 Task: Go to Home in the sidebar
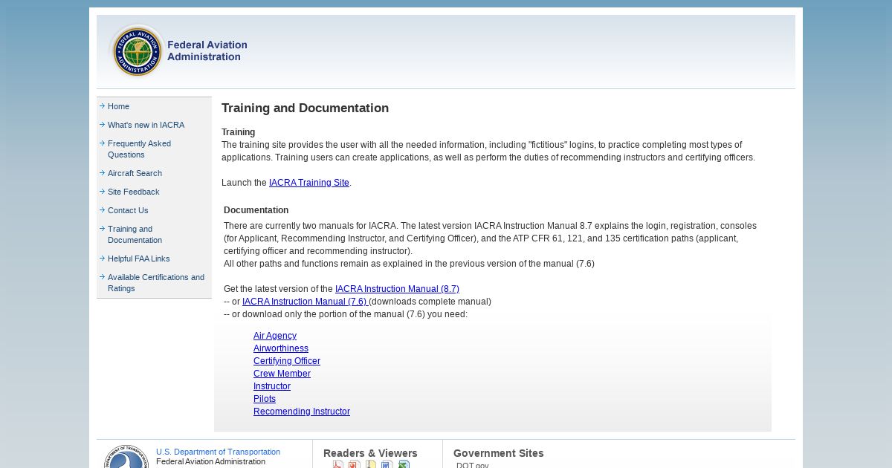pos(118,106)
